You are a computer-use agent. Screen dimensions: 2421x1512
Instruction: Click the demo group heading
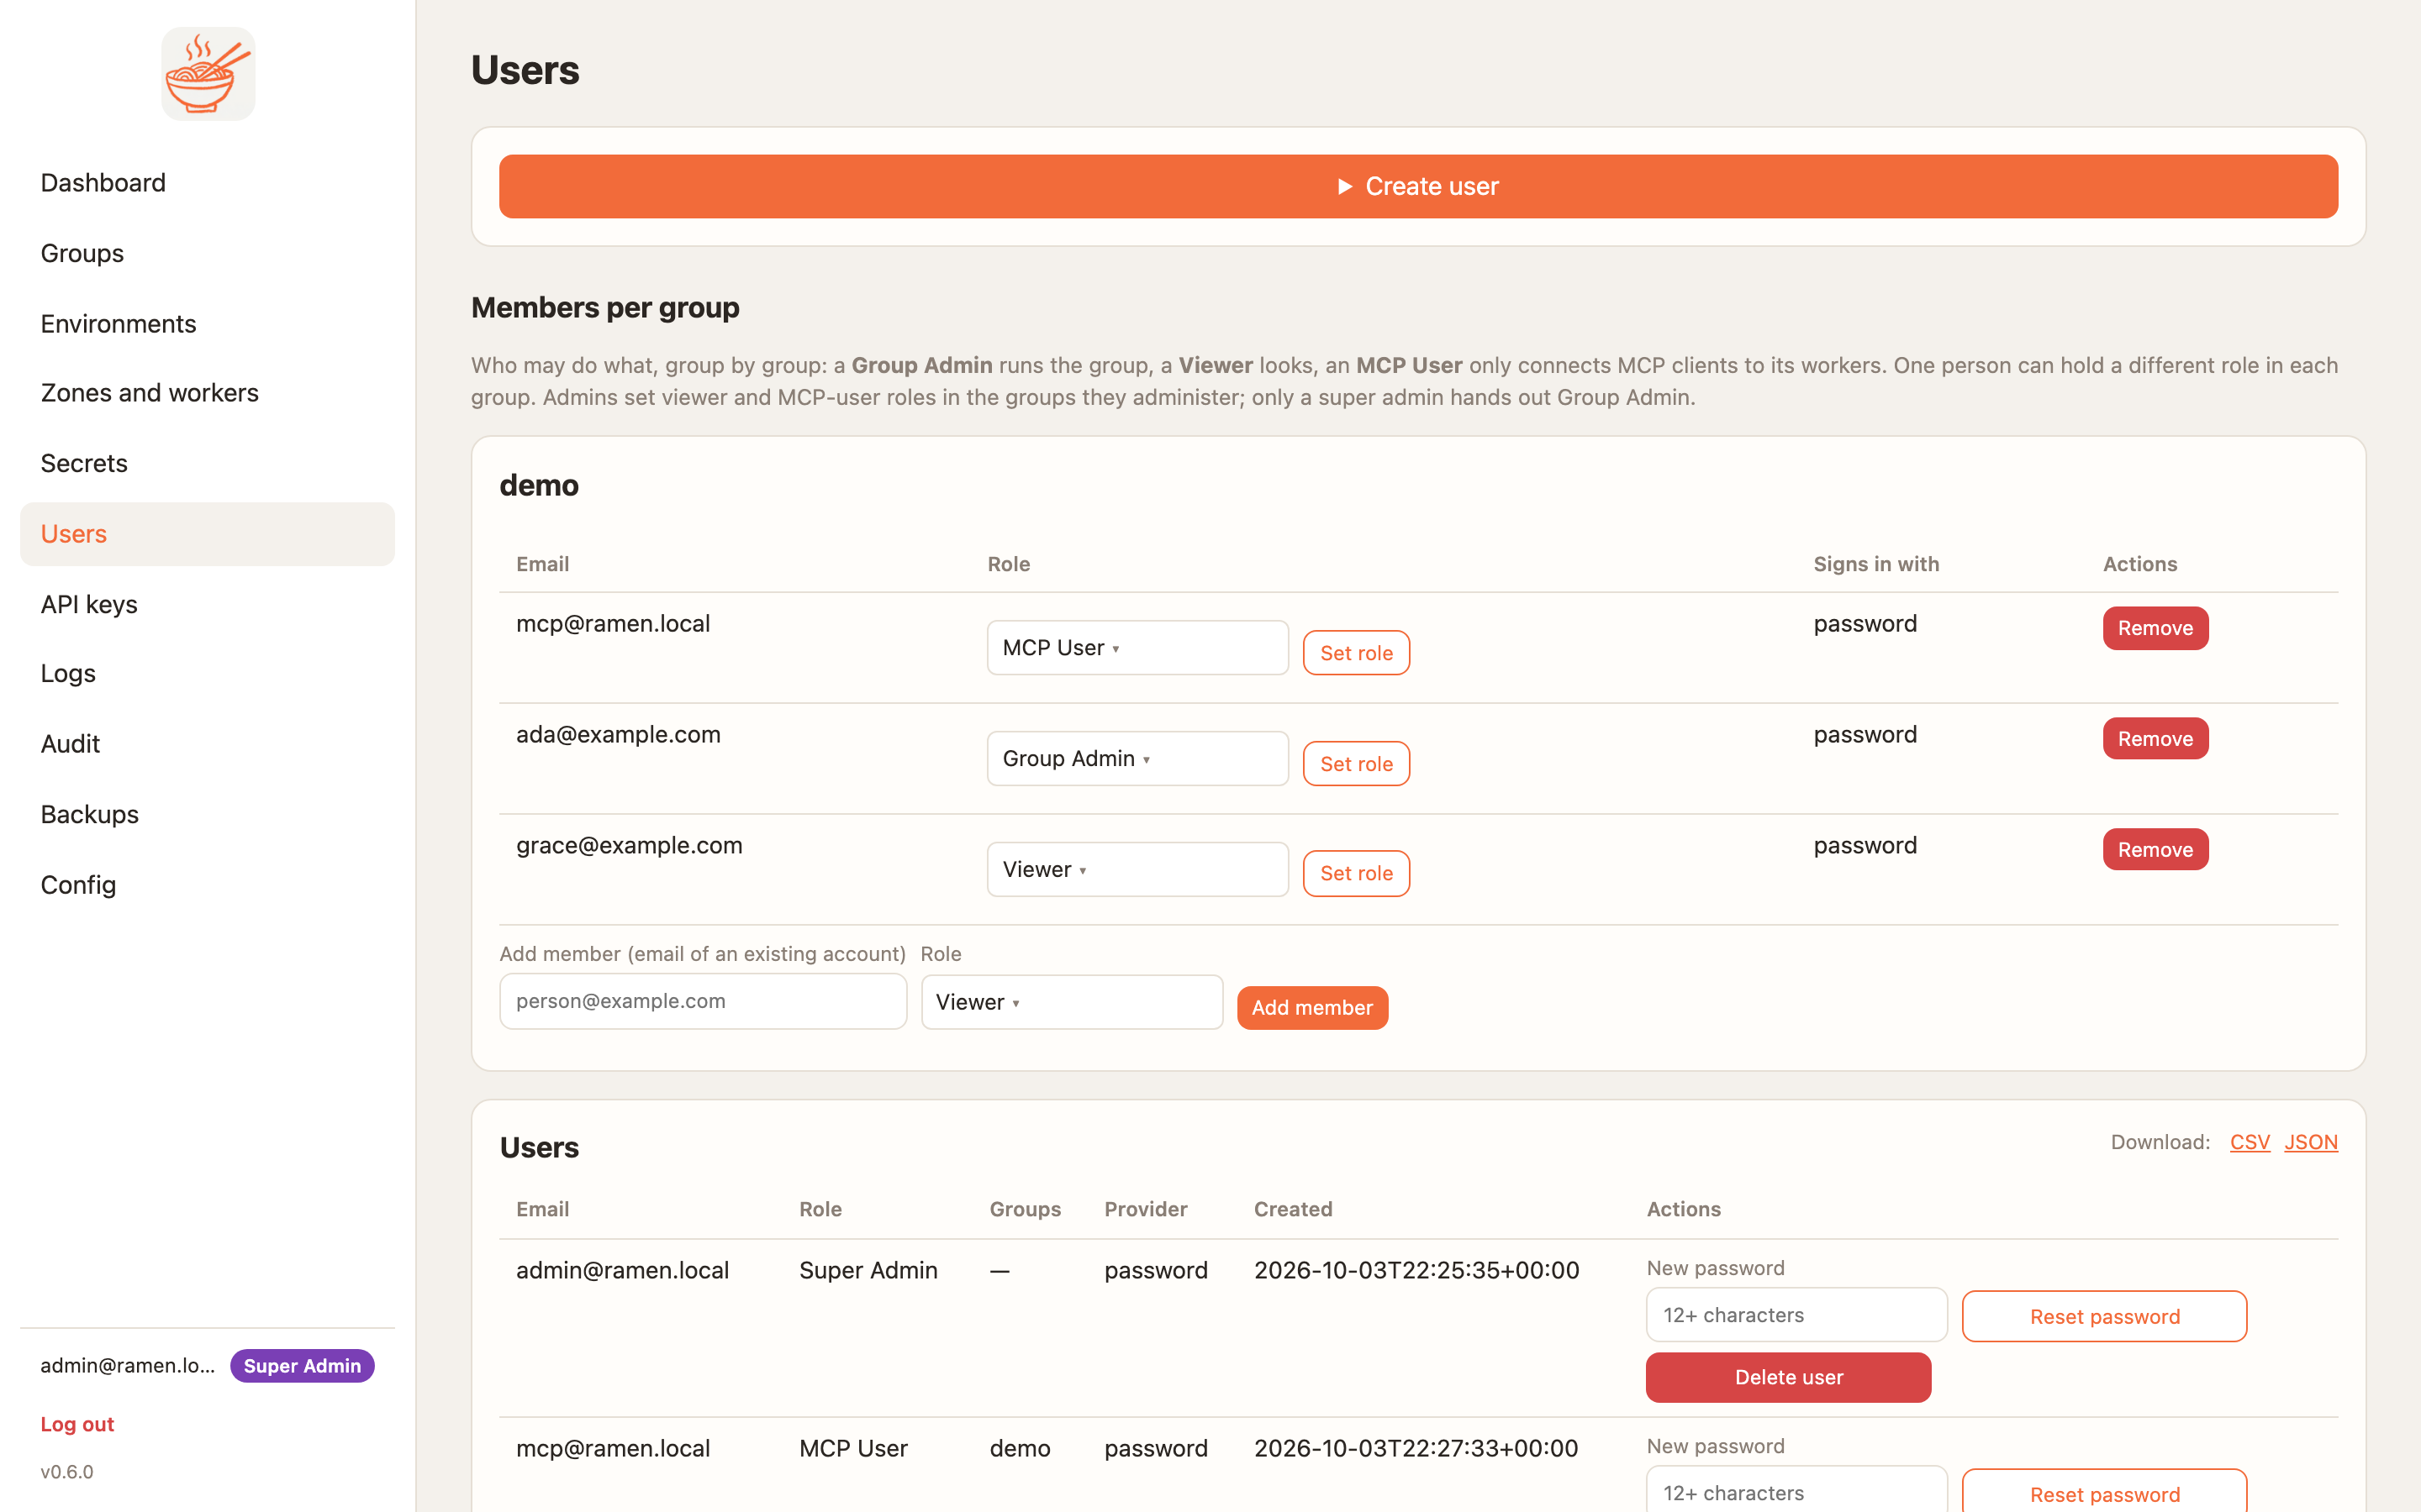[x=539, y=485]
